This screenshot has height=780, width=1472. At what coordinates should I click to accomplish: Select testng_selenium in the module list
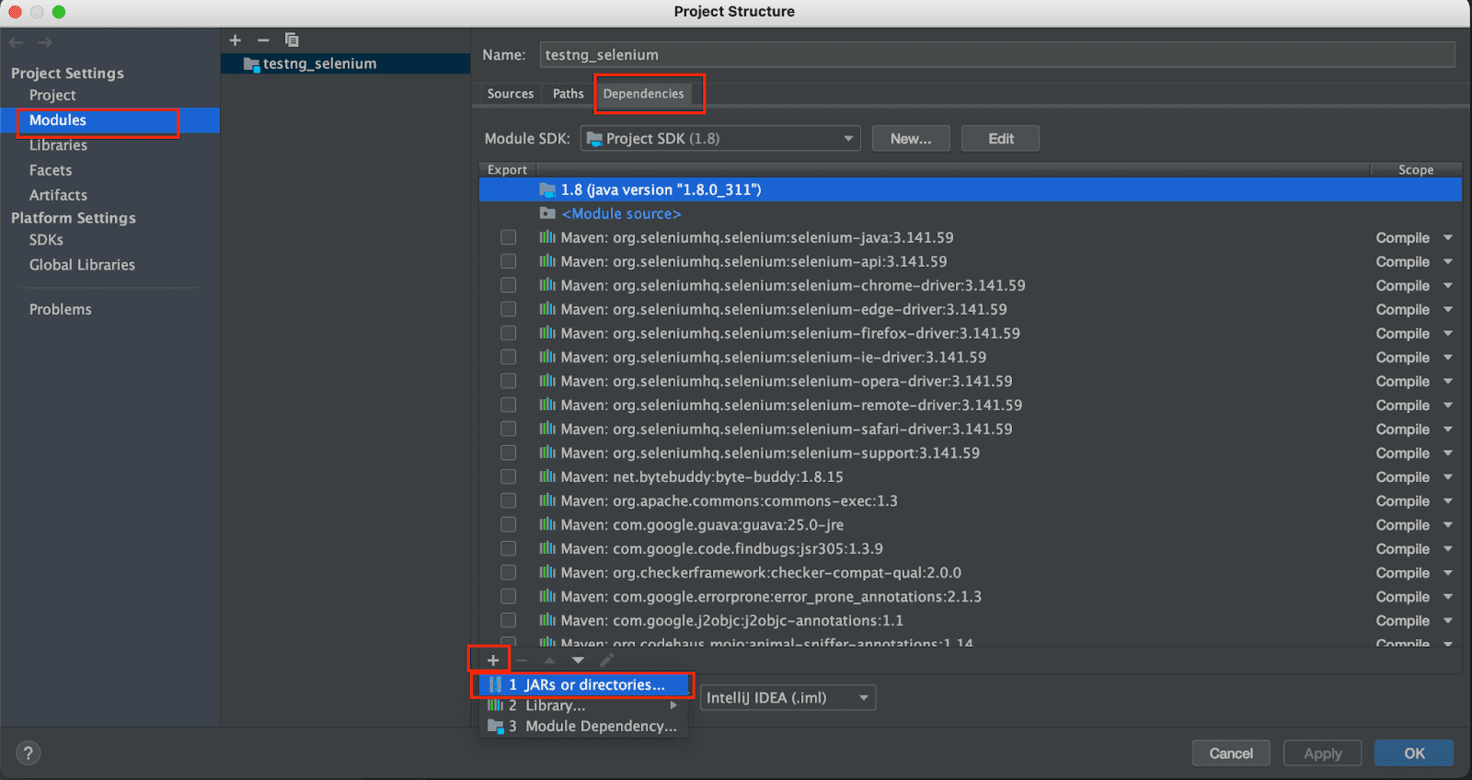pos(345,63)
